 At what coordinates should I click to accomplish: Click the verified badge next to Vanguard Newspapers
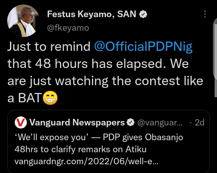click(131, 122)
